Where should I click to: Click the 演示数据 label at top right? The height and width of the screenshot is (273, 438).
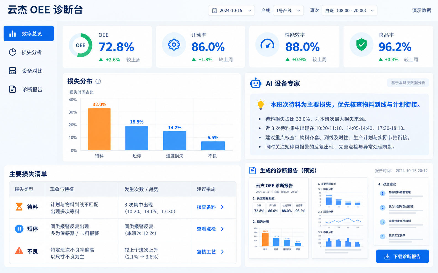pyautogui.click(x=421, y=10)
